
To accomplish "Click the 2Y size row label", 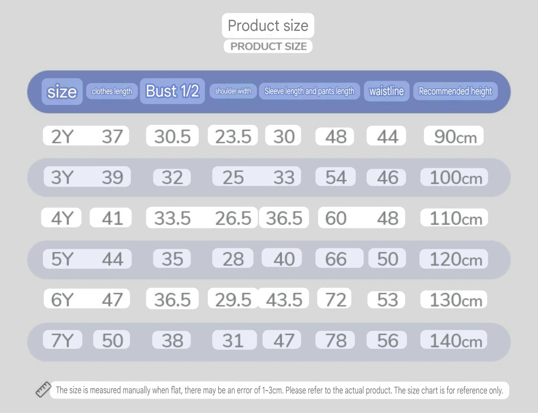I will 62,136.
